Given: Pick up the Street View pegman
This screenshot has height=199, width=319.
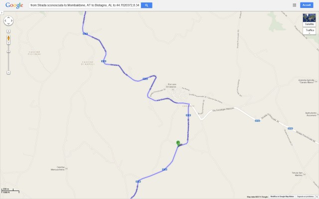Looking at the screenshot, I should point(8,38).
